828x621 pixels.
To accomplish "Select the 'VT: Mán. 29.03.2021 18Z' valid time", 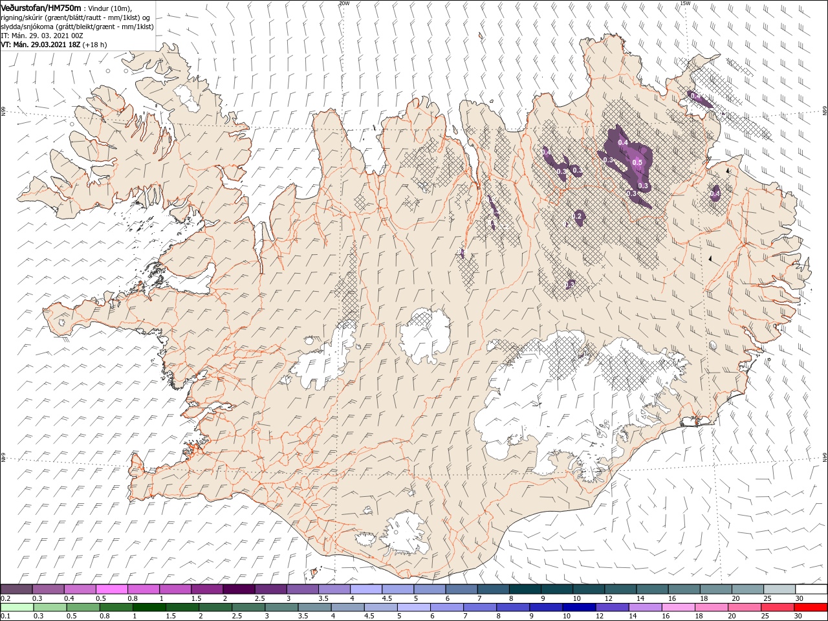I will (x=40, y=45).
